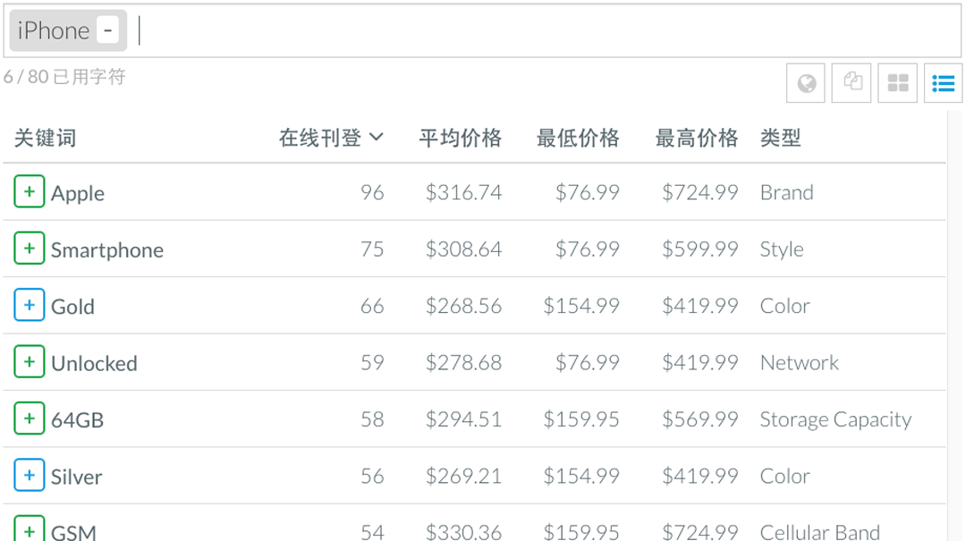Sort by 类型 column header
This screenshot has width=966, height=541.
point(781,138)
